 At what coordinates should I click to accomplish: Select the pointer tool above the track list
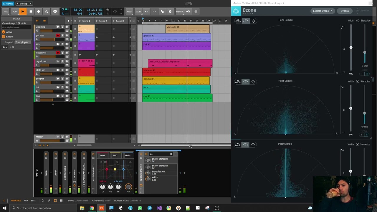68,21
